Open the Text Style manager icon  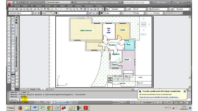107,9
